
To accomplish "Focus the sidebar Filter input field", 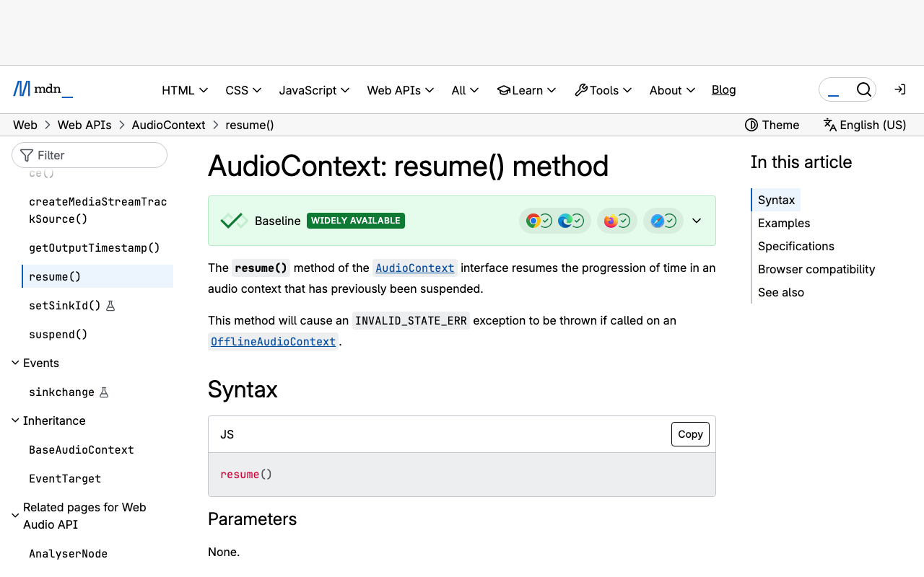I will pos(90,155).
